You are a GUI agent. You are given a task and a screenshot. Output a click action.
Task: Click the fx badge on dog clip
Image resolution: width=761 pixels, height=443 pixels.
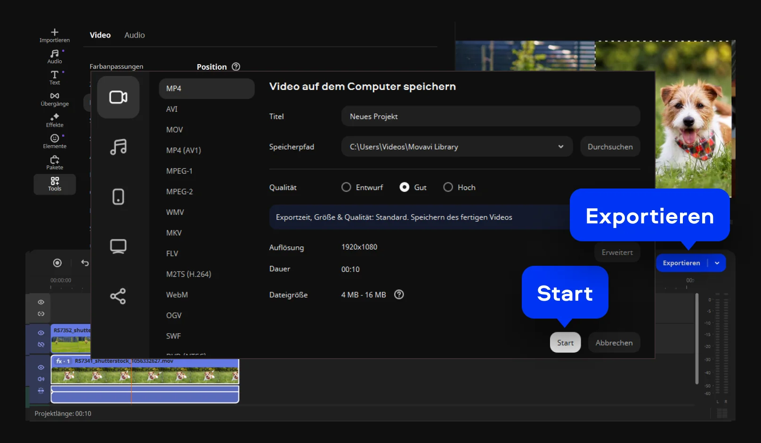click(x=63, y=361)
